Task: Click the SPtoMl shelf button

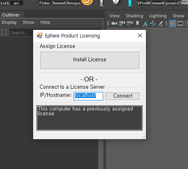Action: tap(144, 3)
